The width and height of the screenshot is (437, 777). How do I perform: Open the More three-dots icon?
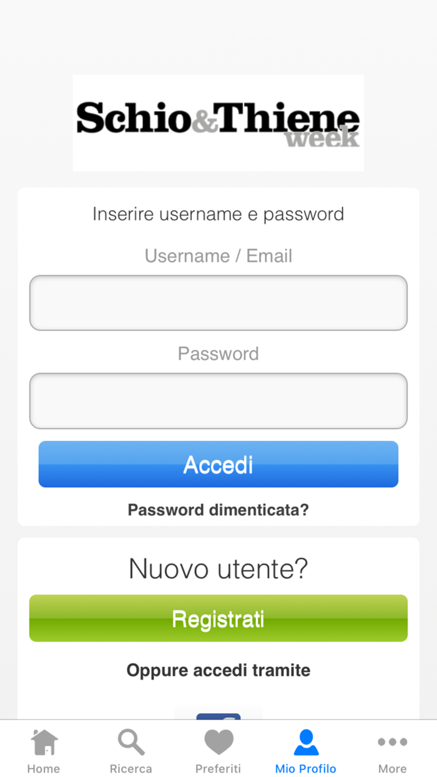(393, 743)
